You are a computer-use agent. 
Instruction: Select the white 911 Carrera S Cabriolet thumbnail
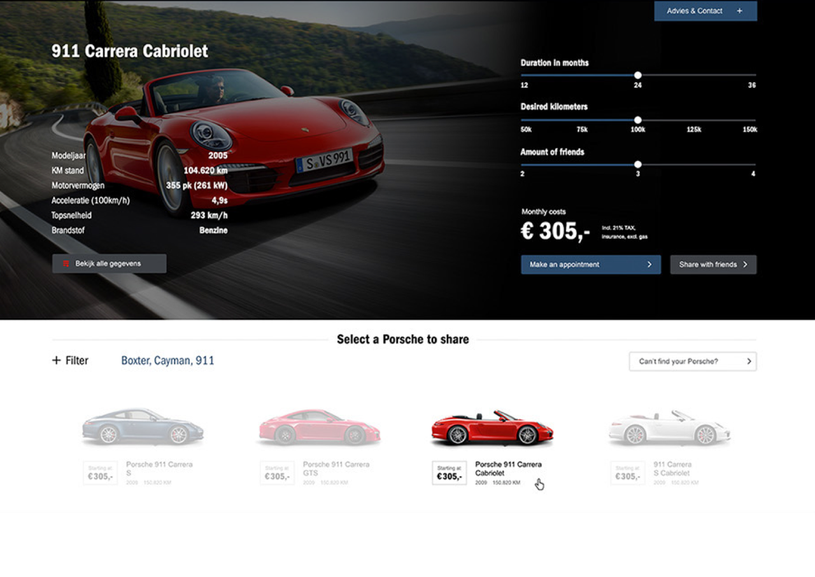pyautogui.click(x=669, y=426)
